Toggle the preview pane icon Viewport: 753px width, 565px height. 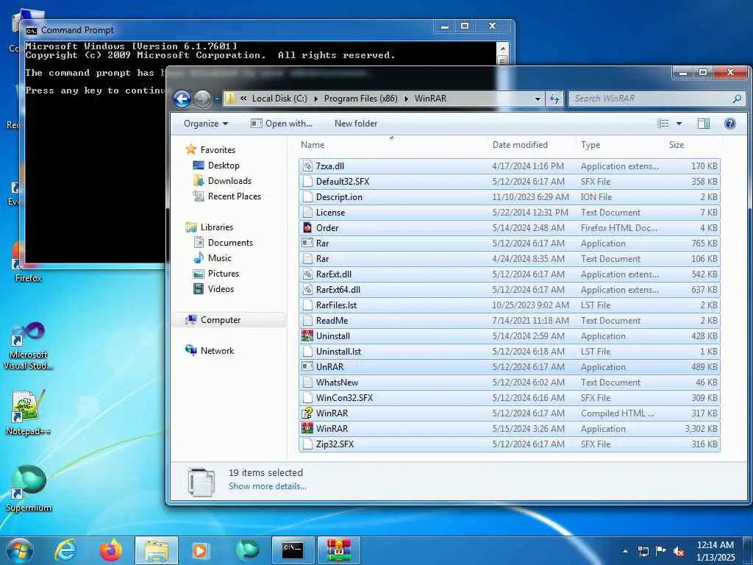(704, 124)
